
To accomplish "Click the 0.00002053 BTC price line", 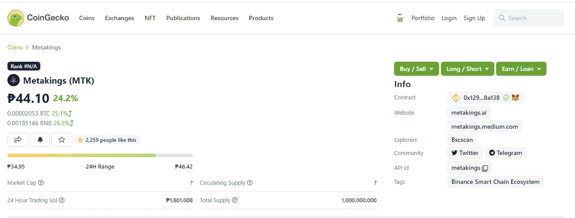I will pos(40,113).
